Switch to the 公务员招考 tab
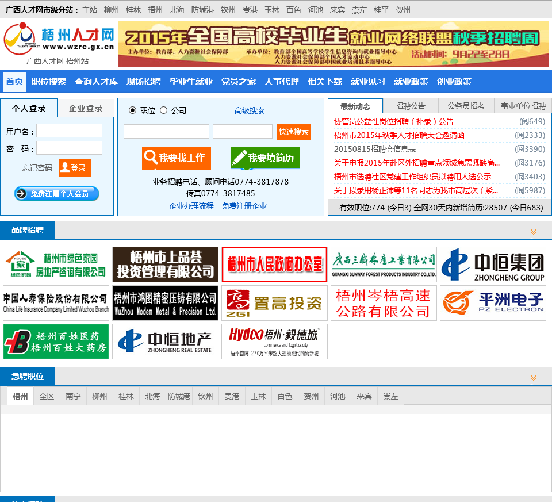 point(466,106)
